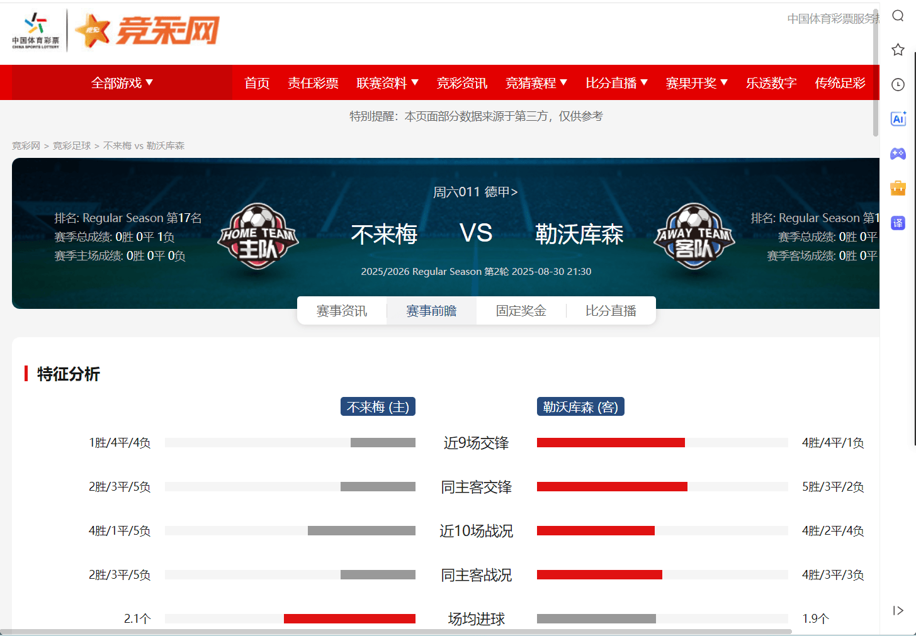Collapse the sidebar with arrow icon
The image size is (916, 636).
tap(898, 610)
